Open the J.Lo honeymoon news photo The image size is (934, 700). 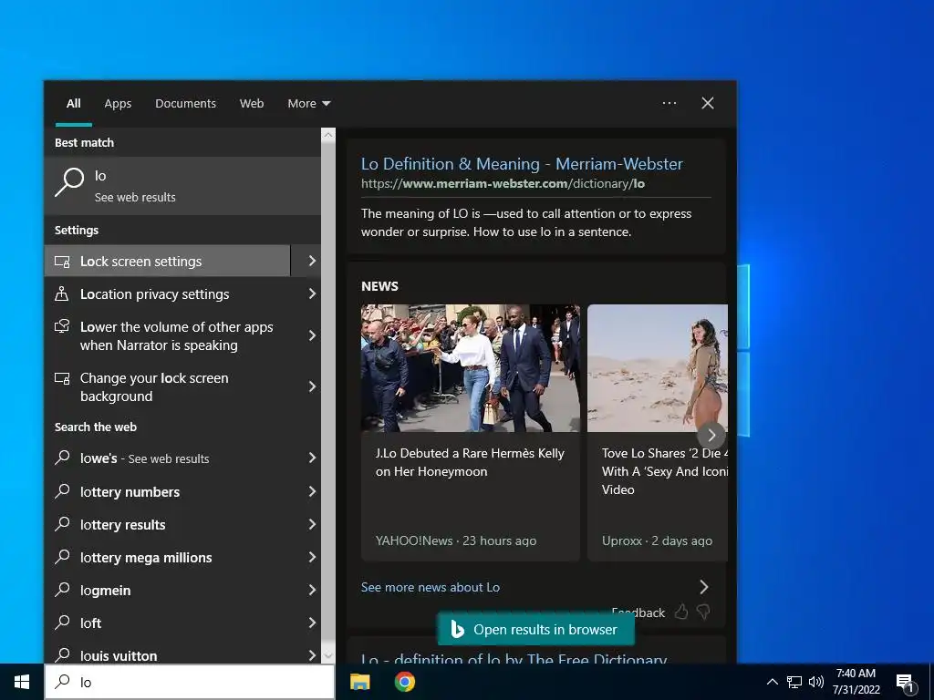pos(470,368)
